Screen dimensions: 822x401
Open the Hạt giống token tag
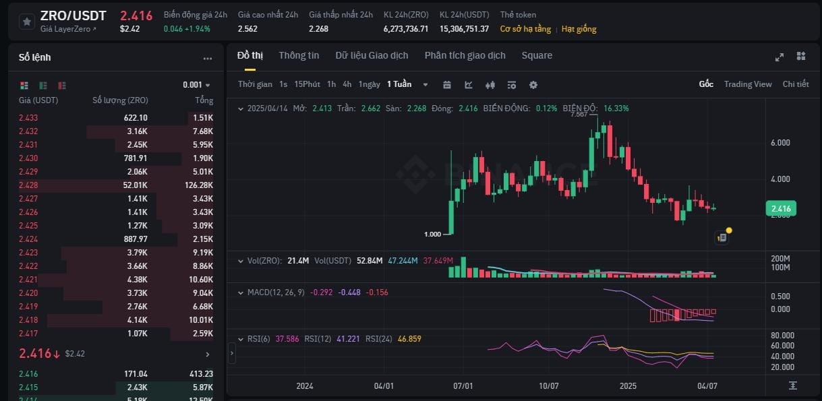[579, 29]
